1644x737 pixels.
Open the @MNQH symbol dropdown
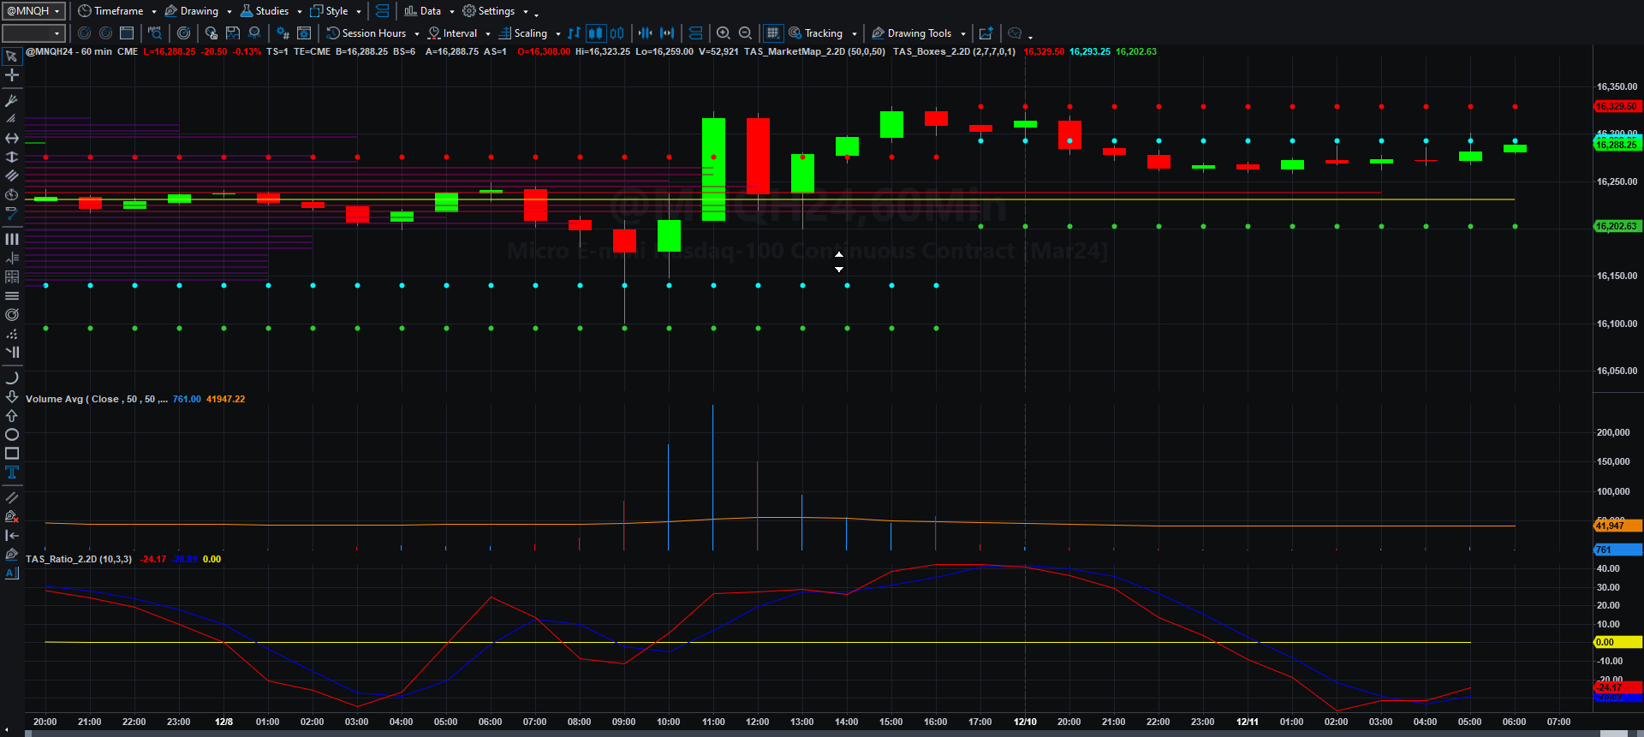(33, 11)
